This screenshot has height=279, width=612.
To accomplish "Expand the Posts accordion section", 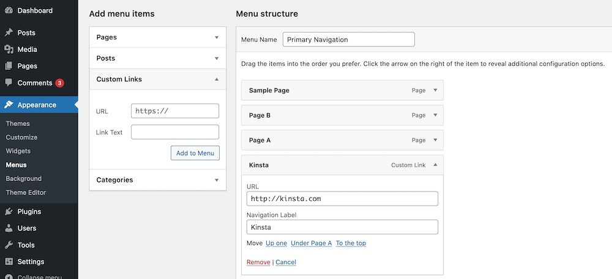I will click(x=216, y=58).
